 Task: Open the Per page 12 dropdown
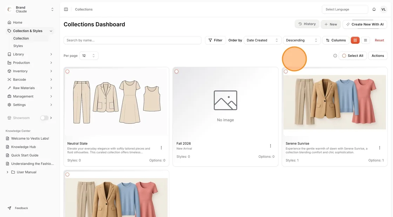click(89, 55)
